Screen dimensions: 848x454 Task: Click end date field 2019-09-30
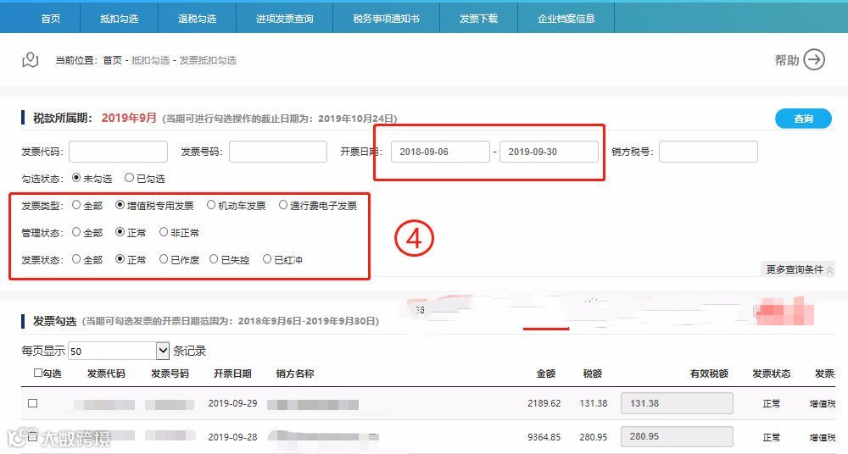549,152
